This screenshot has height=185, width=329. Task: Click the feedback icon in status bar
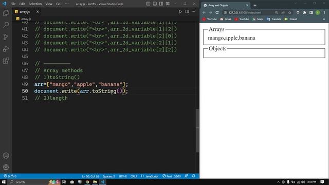(x=186, y=176)
